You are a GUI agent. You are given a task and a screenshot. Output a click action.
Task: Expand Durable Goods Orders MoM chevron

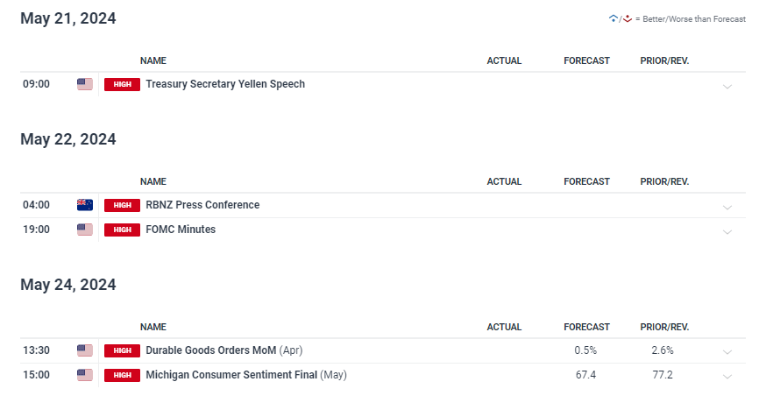click(x=727, y=352)
